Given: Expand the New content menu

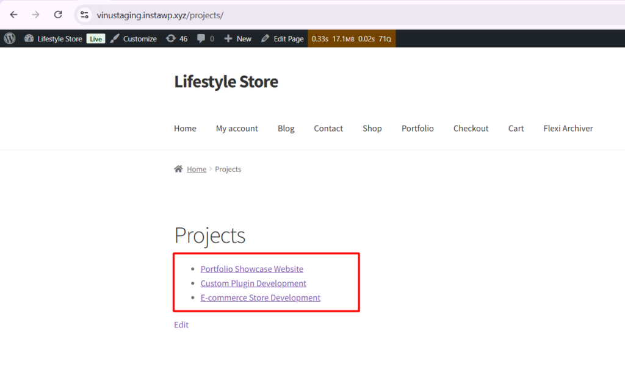Looking at the screenshot, I should pyautogui.click(x=237, y=38).
